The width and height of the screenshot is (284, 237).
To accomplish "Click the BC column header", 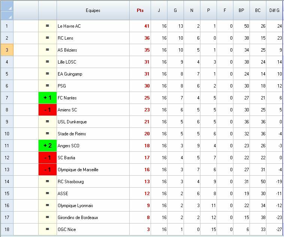I will [x=258, y=10].
